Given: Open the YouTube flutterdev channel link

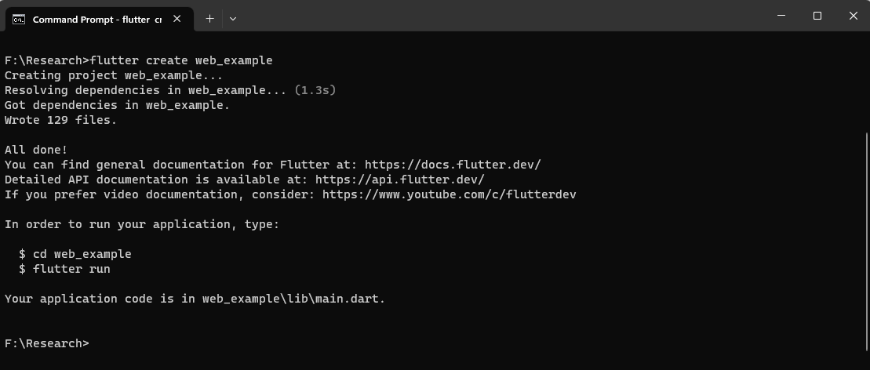Looking at the screenshot, I should coord(449,194).
